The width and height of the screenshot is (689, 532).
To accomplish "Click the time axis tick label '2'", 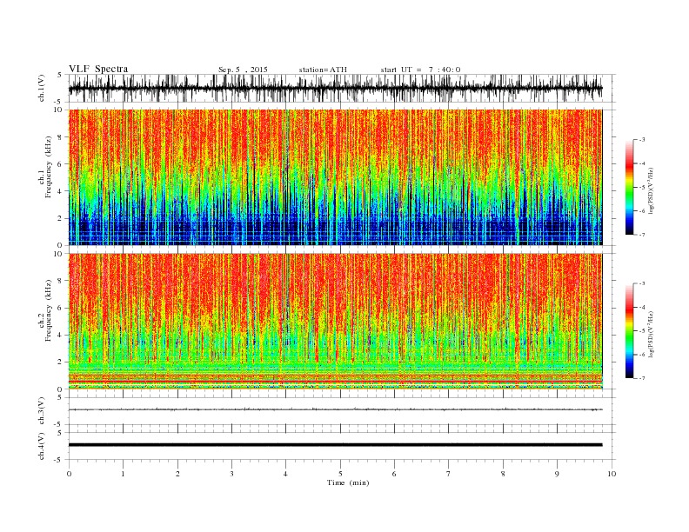I will pos(177,474).
